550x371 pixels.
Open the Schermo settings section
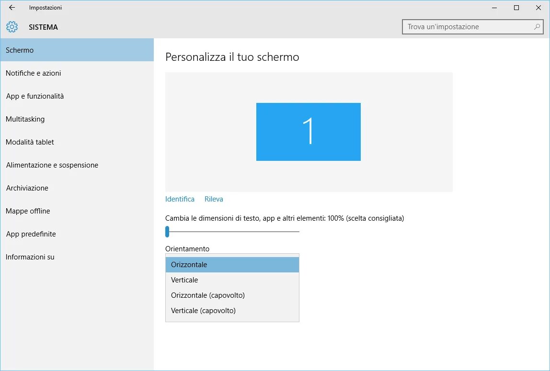77,50
